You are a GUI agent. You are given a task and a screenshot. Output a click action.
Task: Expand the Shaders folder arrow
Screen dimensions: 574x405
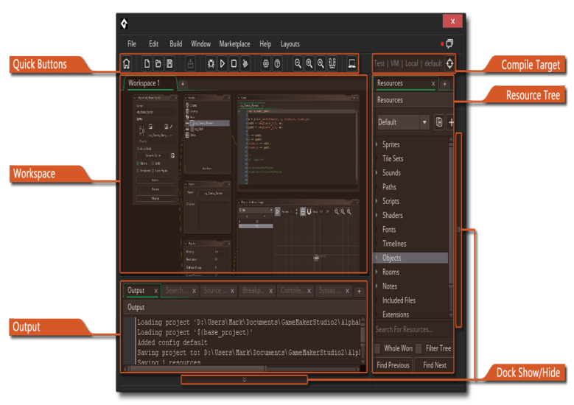coord(377,215)
